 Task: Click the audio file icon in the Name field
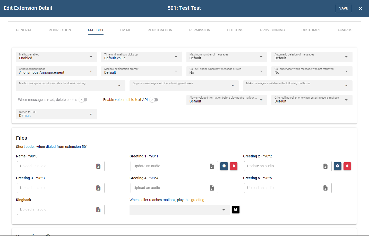[x=98, y=166]
